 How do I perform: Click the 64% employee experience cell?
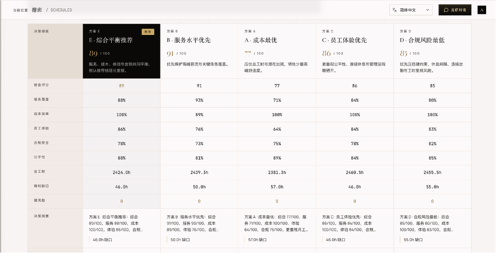point(277,129)
